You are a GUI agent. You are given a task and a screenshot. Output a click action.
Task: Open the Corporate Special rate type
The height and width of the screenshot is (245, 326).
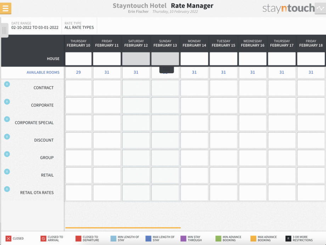(x=34, y=122)
